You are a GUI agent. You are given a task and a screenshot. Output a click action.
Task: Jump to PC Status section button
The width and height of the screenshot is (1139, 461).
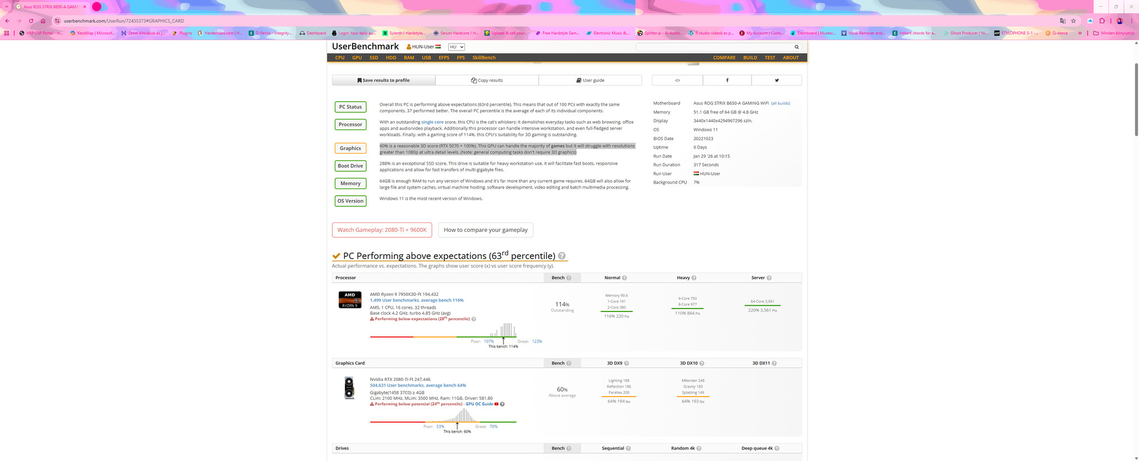tap(350, 107)
